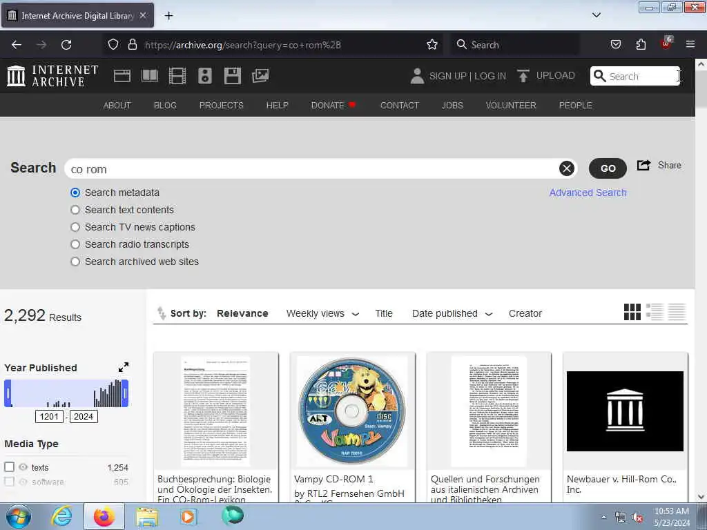Screen dimensions: 707x530
Task: Expand the Year Published histogram
Action: [x=124, y=367]
